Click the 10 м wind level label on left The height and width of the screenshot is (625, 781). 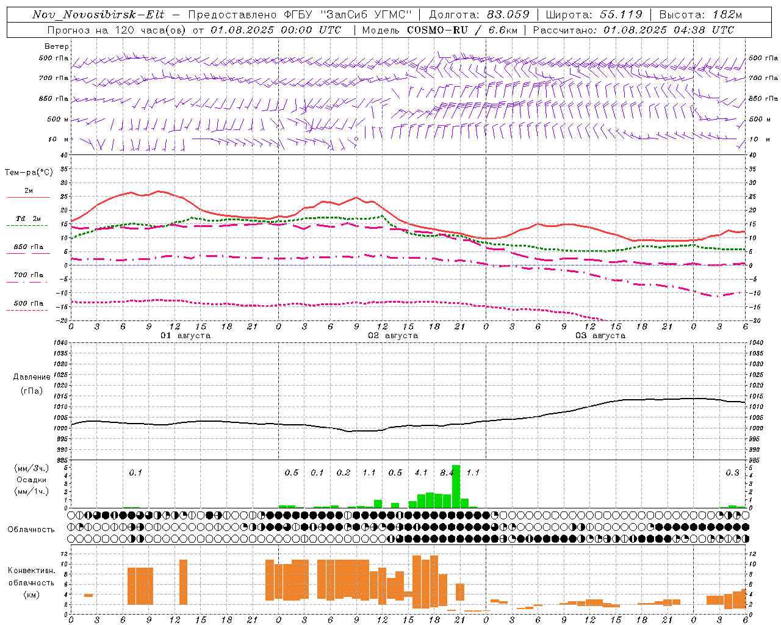pyautogui.click(x=59, y=139)
